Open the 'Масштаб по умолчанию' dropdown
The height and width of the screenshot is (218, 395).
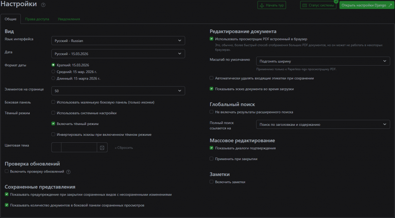pyautogui.click(x=323, y=61)
